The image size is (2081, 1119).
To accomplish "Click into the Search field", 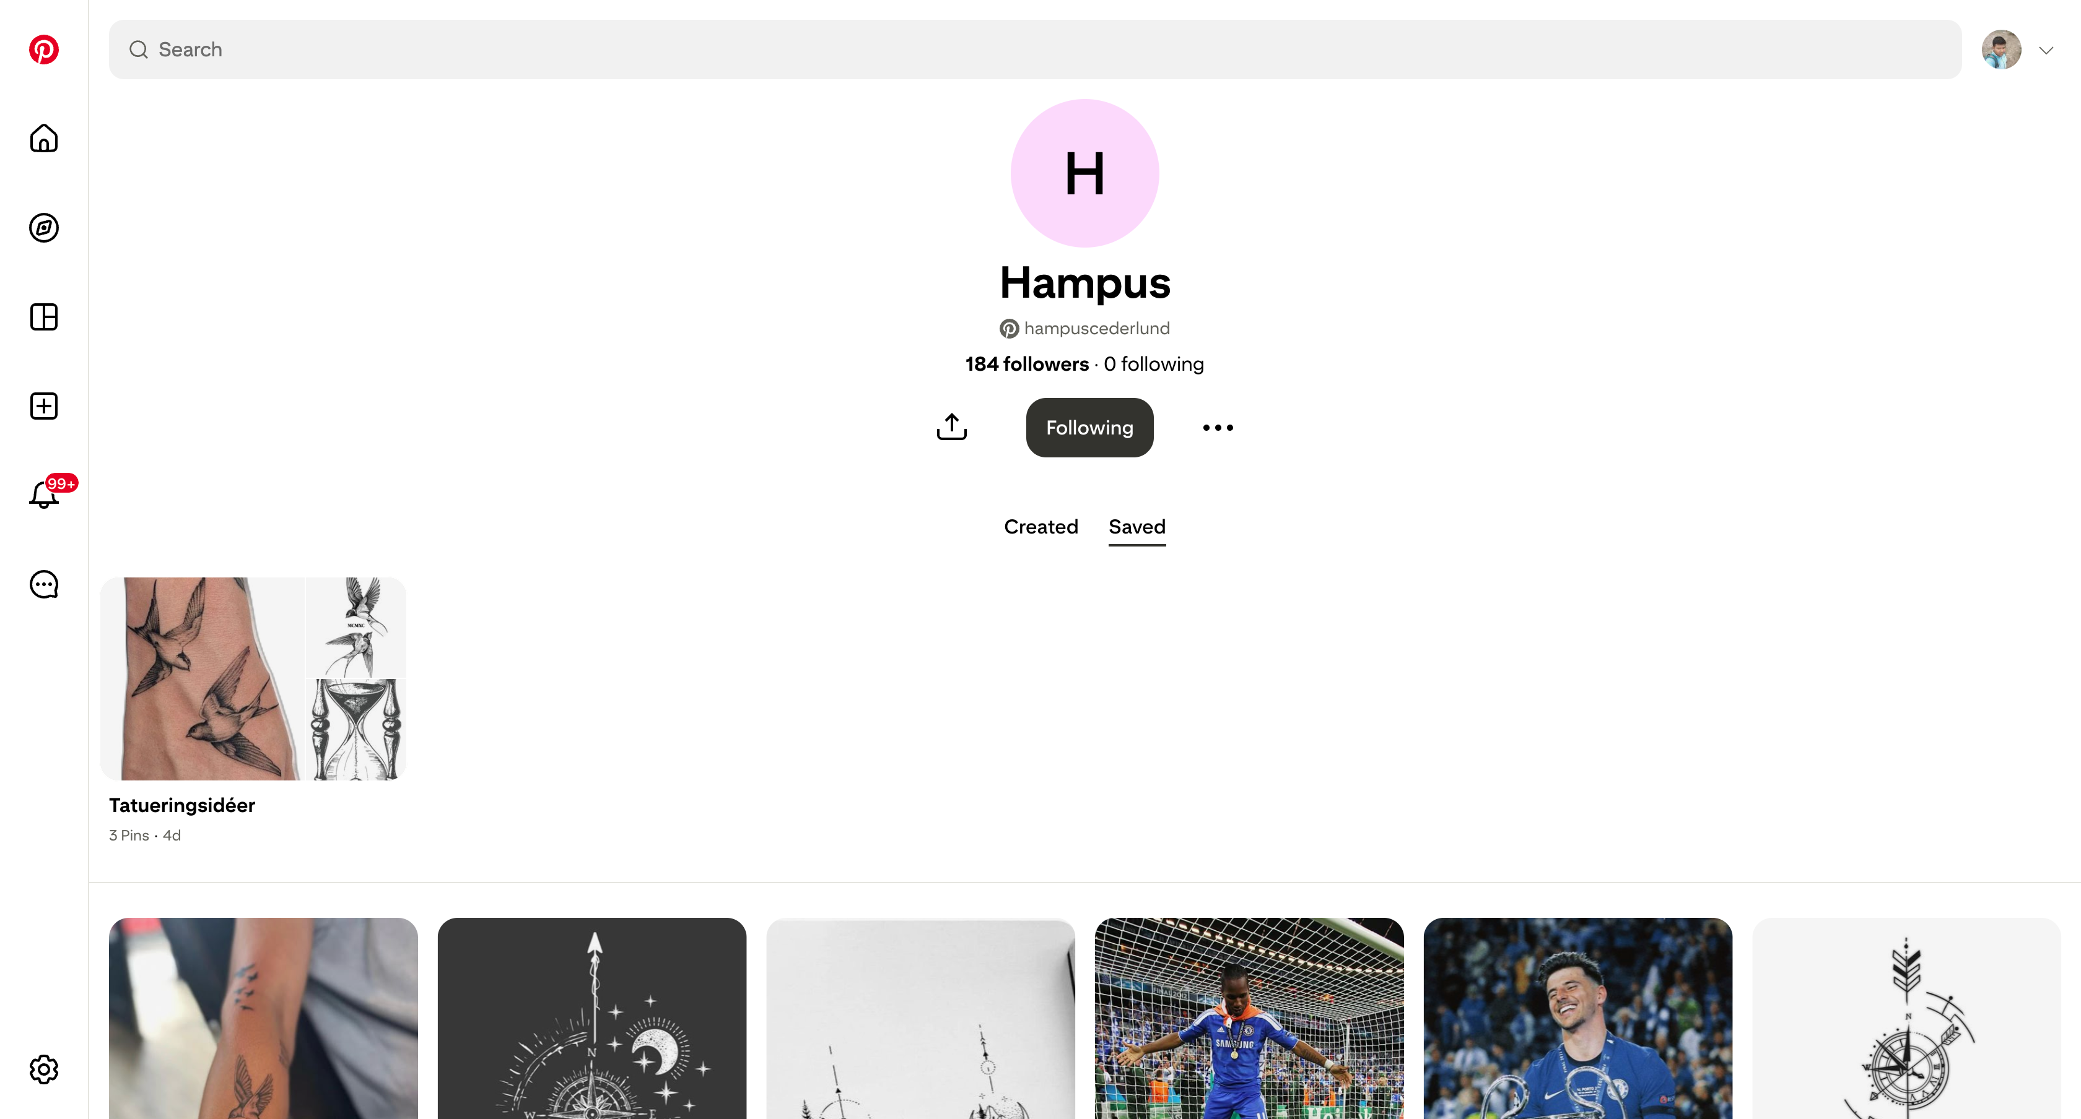I will (x=1035, y=50).
